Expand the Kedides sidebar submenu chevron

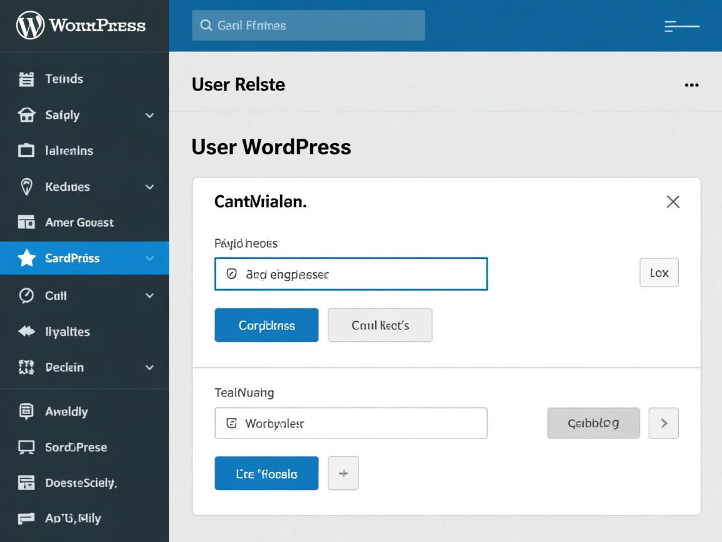pos(150,187)
